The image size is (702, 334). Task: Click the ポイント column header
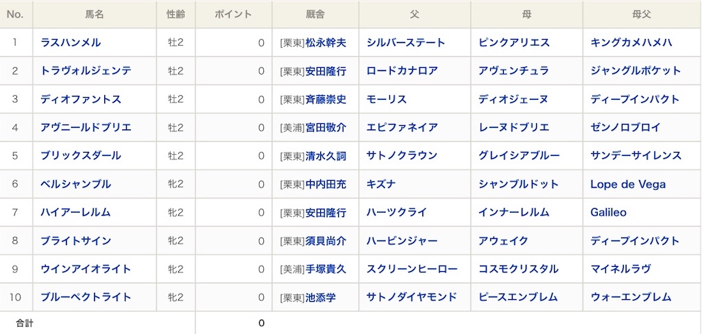(233, 14)
